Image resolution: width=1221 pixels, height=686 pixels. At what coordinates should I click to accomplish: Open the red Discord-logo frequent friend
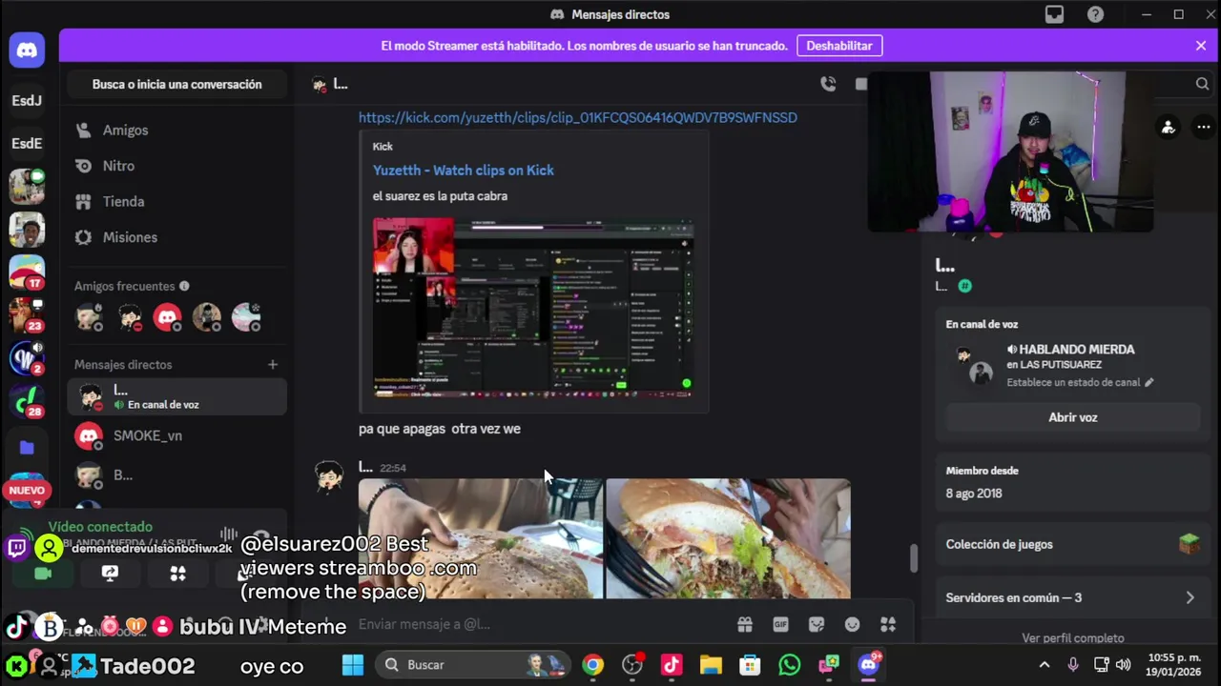pyautogui.click(x=168, y=316)
